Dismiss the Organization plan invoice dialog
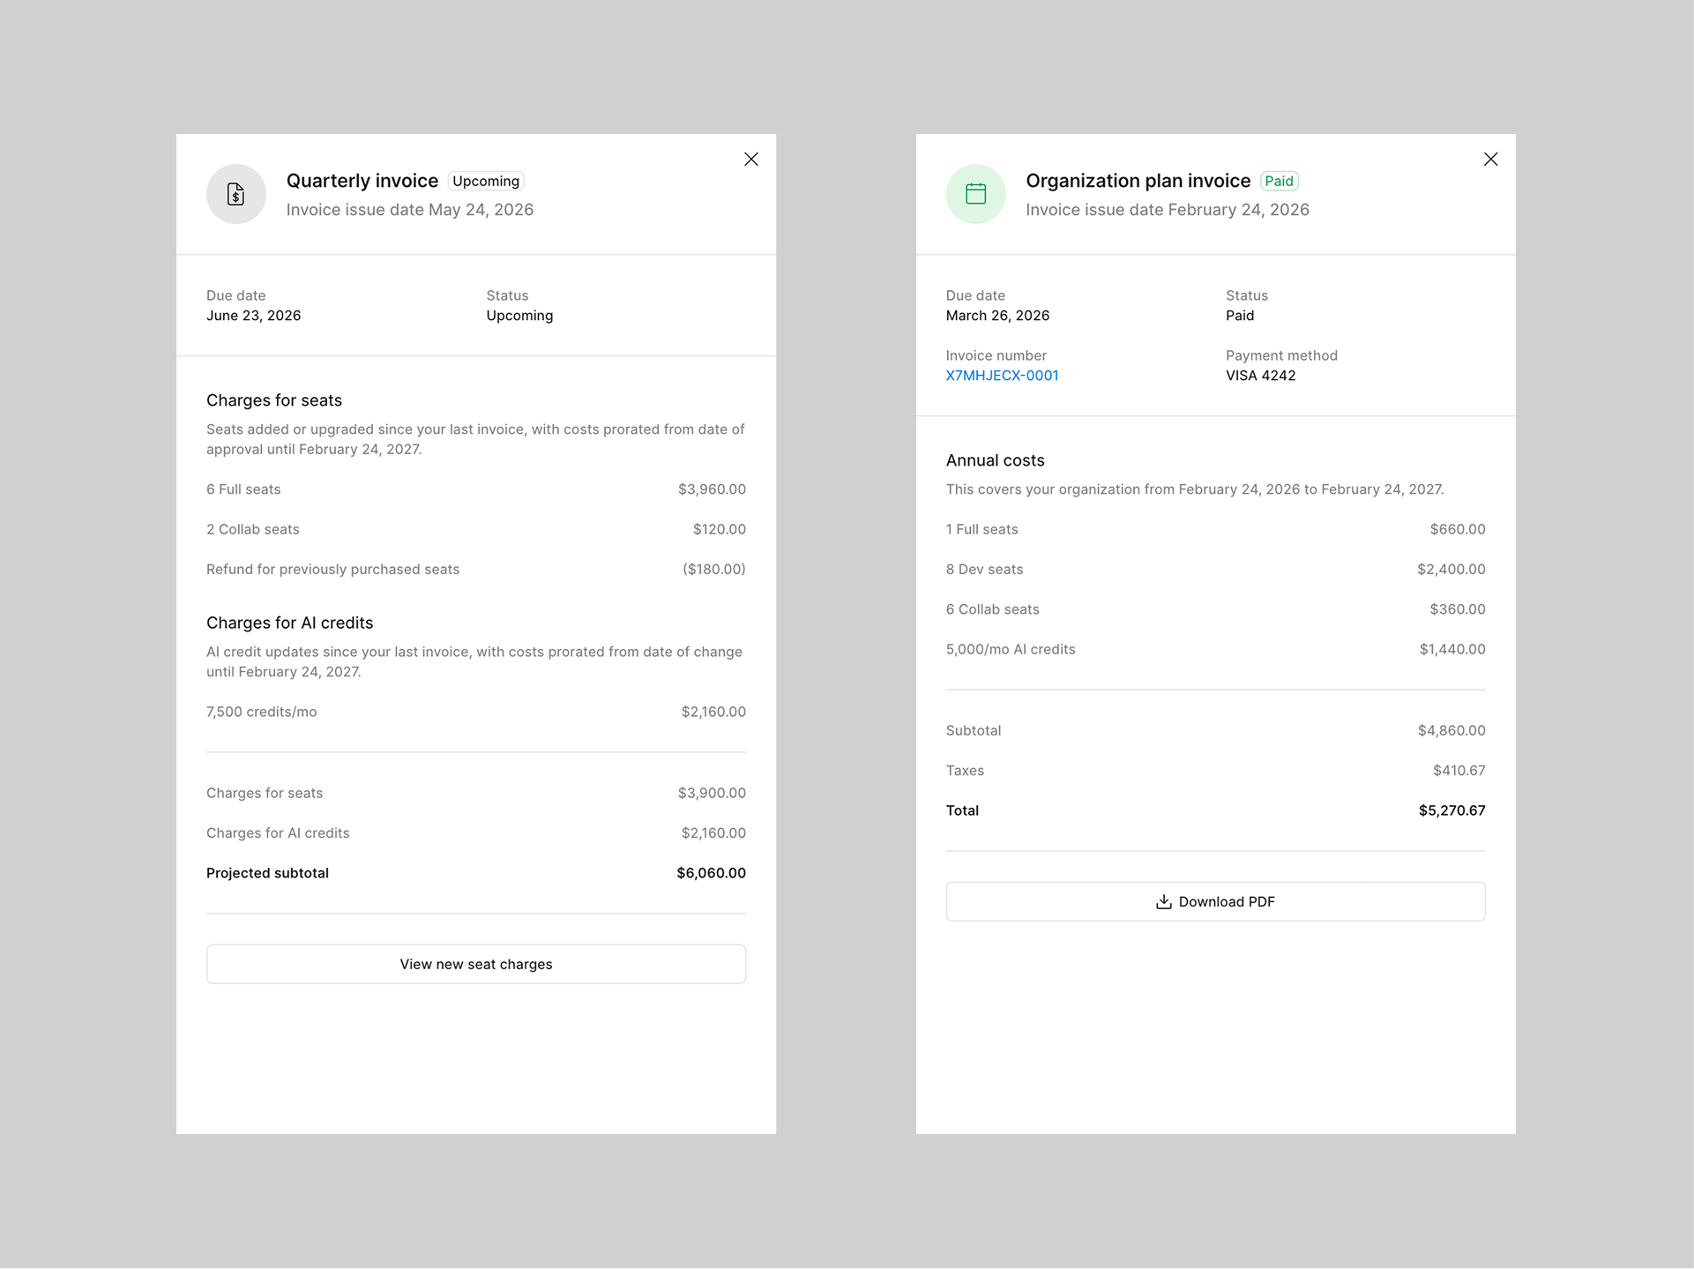 tap(1490, 159)
